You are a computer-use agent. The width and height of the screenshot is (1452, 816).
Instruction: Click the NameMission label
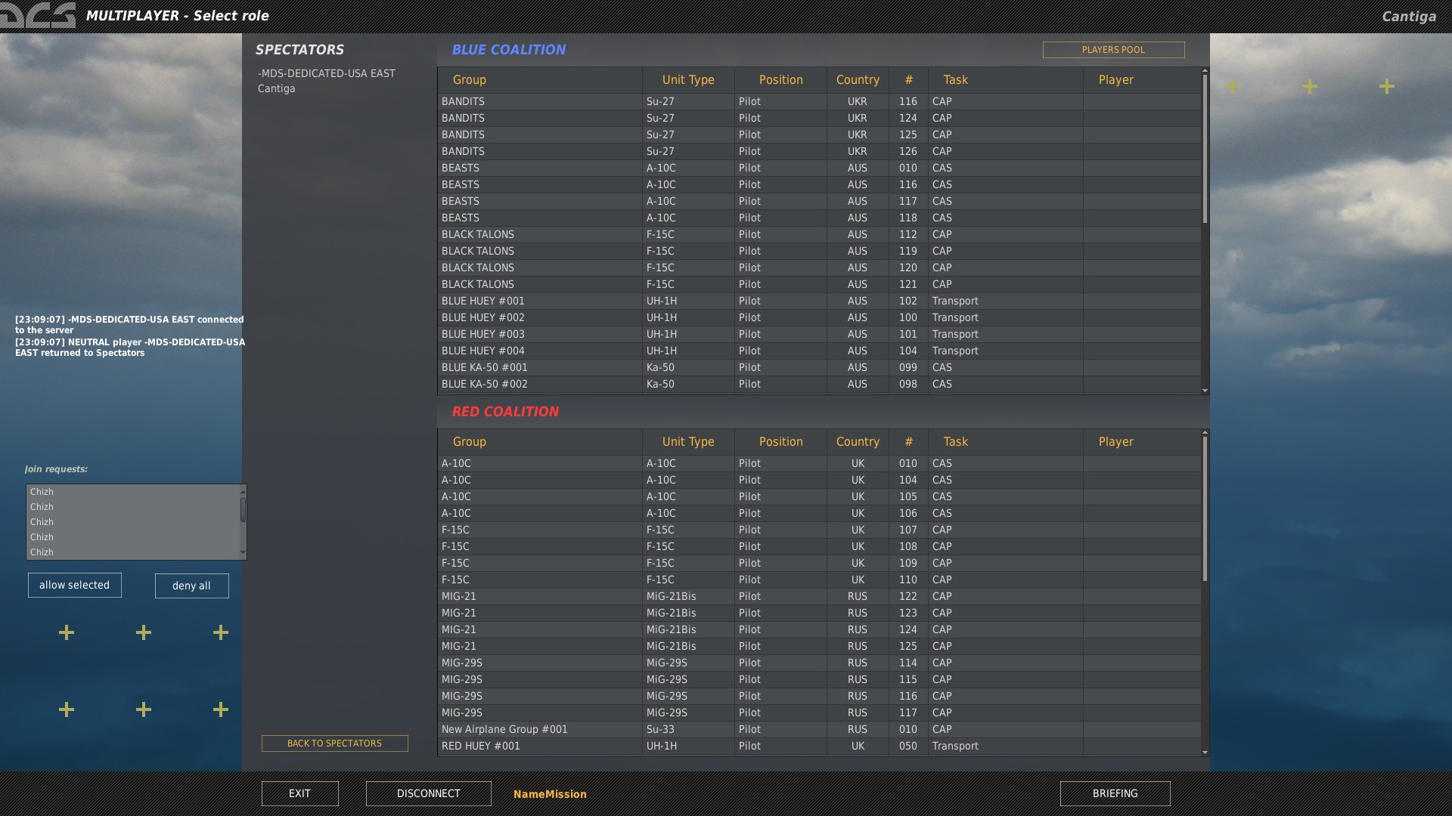point(550,794)
